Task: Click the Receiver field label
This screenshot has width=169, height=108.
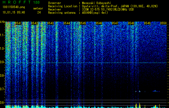Action: click(55, 9)
